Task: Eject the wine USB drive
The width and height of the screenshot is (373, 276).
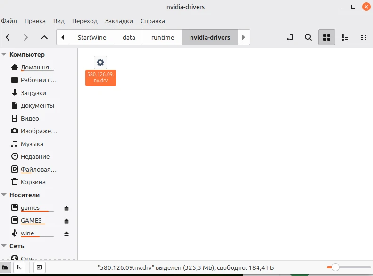Action: coord(66,233)
